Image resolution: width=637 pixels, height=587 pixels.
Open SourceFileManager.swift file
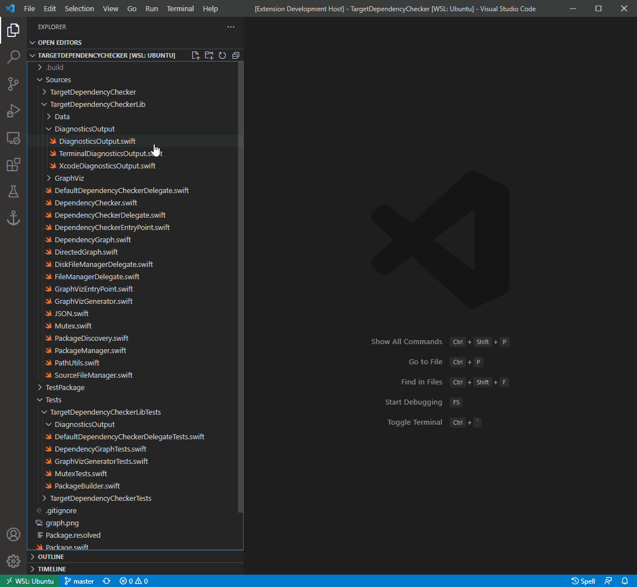pos(135,375)
